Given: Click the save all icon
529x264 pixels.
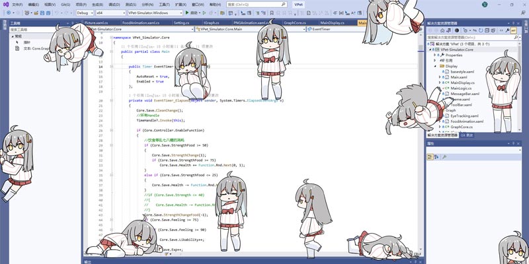Looking at the screenshot, I should pos(48,13).
